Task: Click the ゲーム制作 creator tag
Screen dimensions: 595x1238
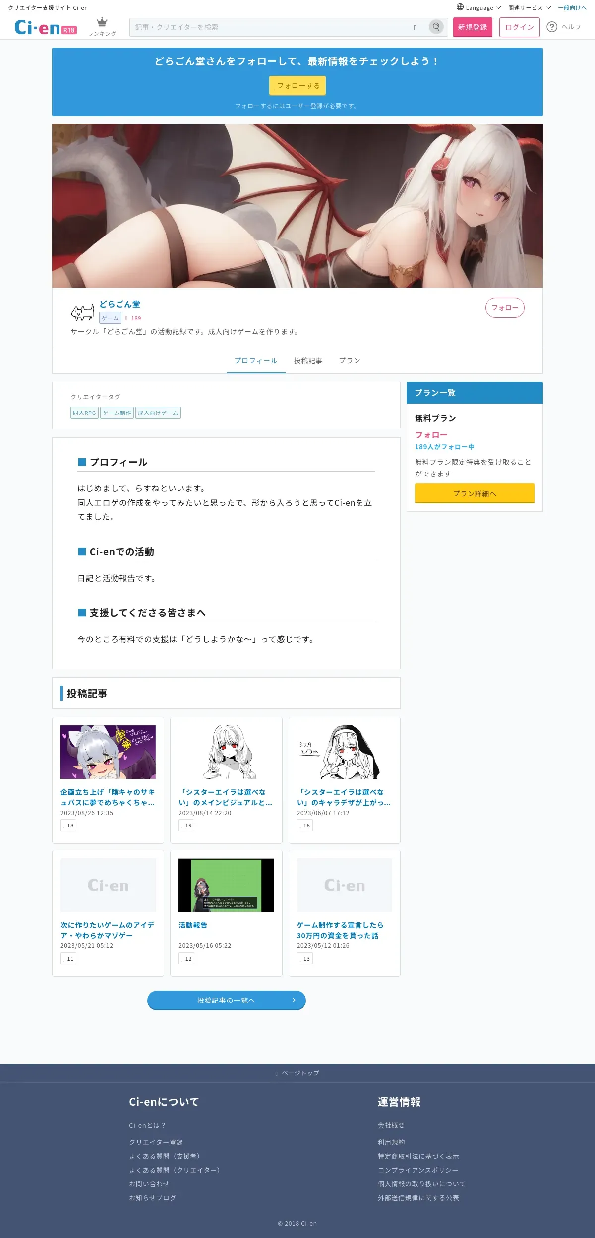Action: coord(117,413)
